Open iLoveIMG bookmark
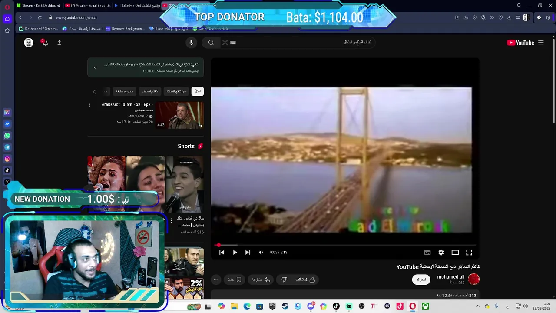This screenshot has height=313, width=556. [169, 29]
